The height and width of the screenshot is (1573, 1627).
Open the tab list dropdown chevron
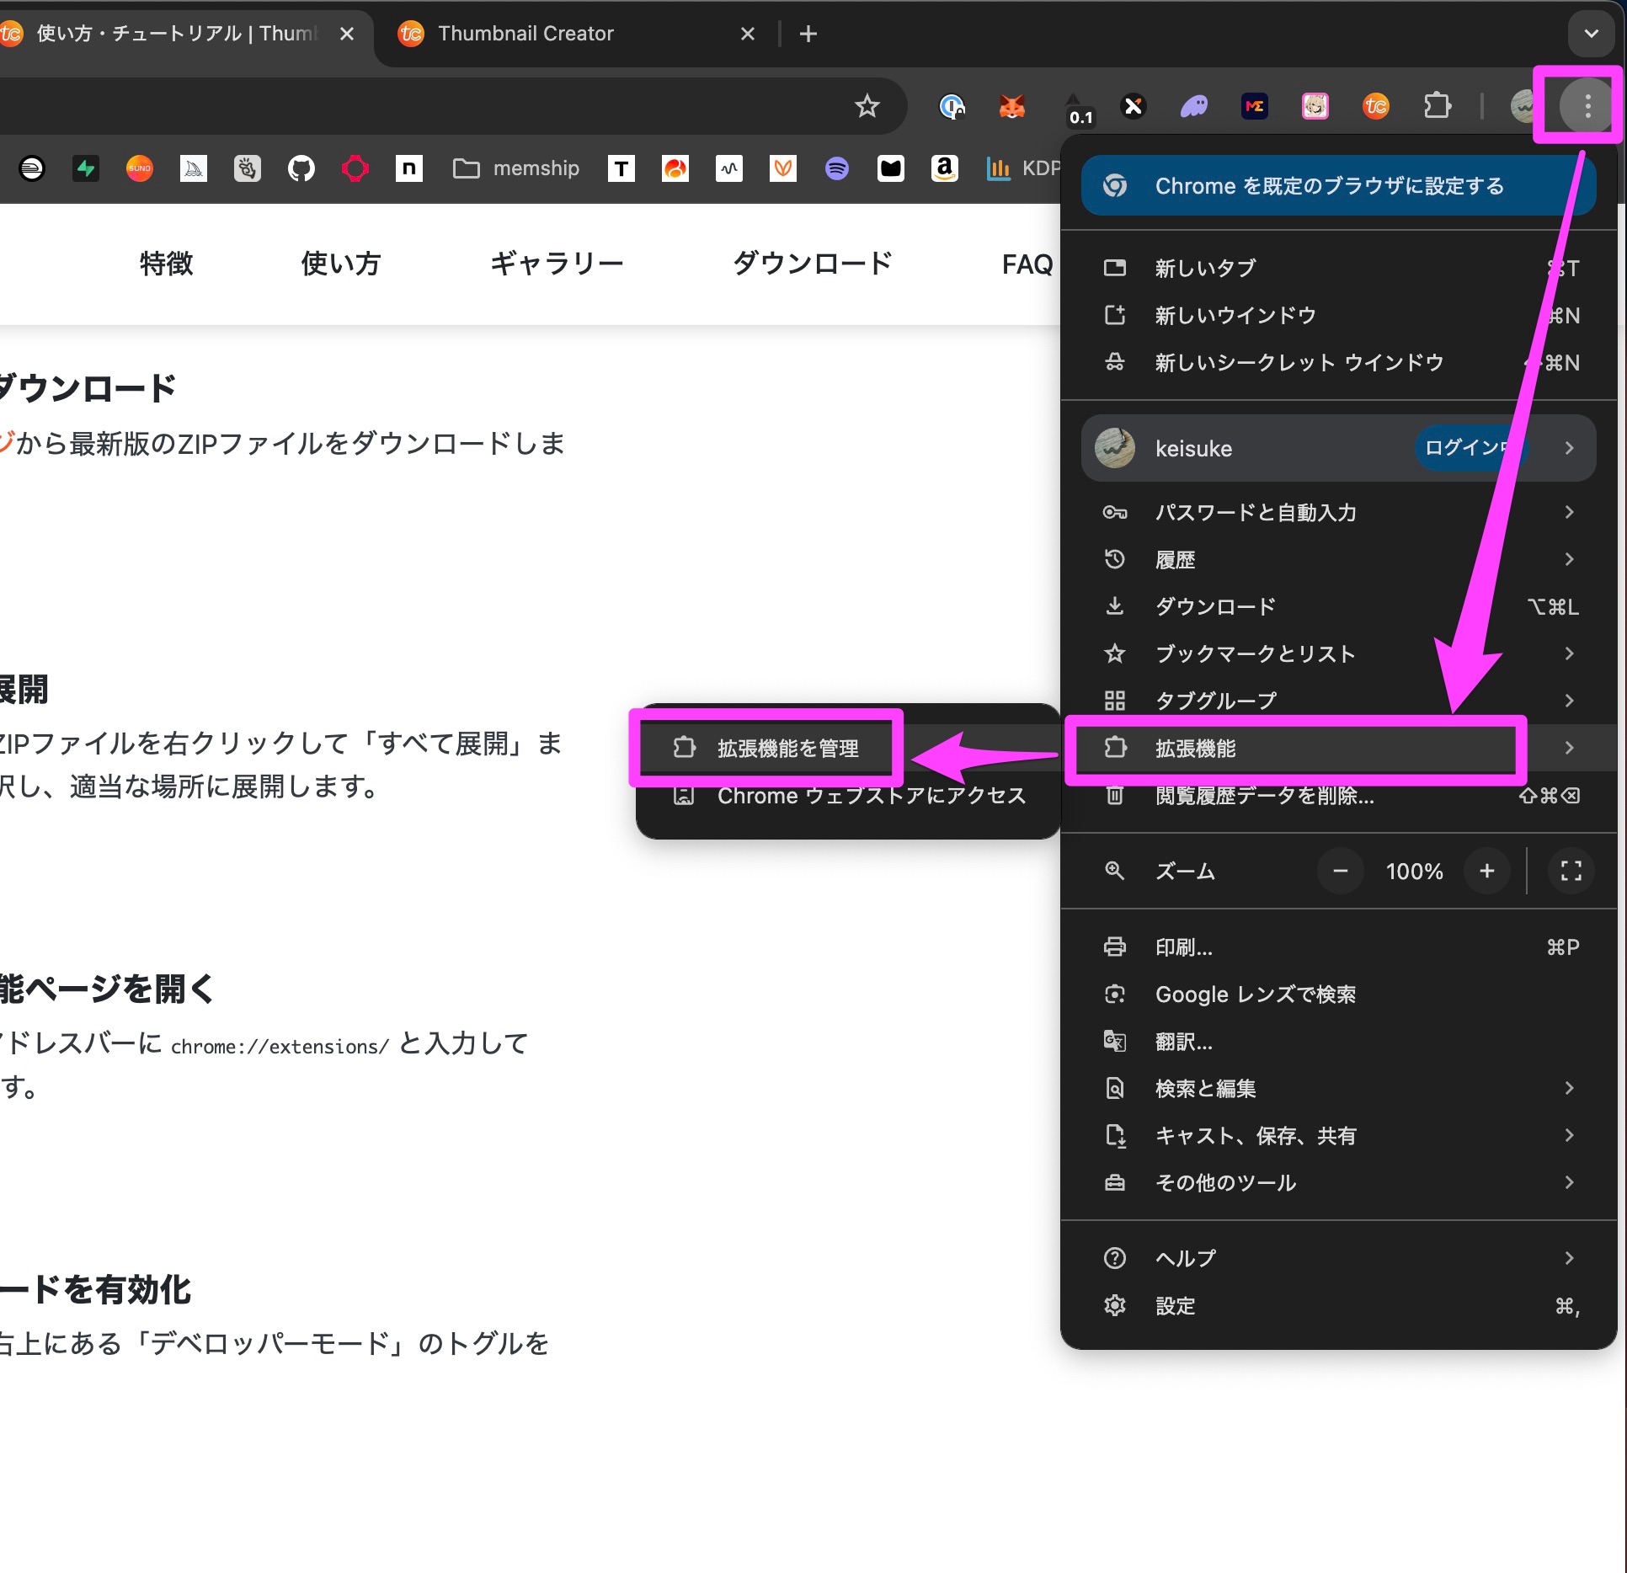(1592, 34)
